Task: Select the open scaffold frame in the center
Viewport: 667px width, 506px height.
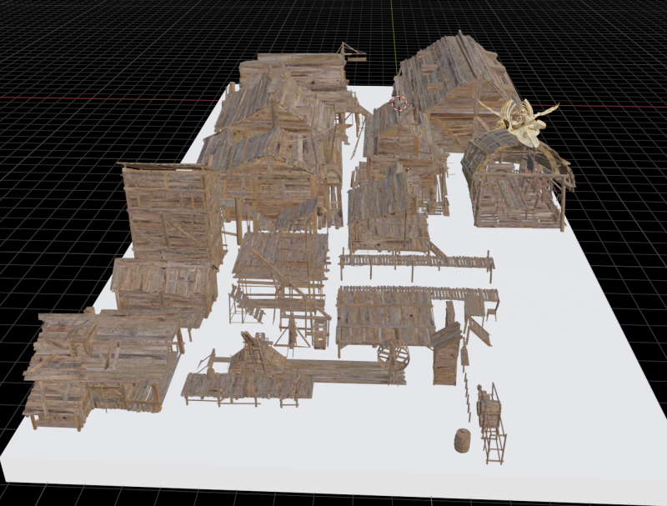Action: (x=279, y=279)
